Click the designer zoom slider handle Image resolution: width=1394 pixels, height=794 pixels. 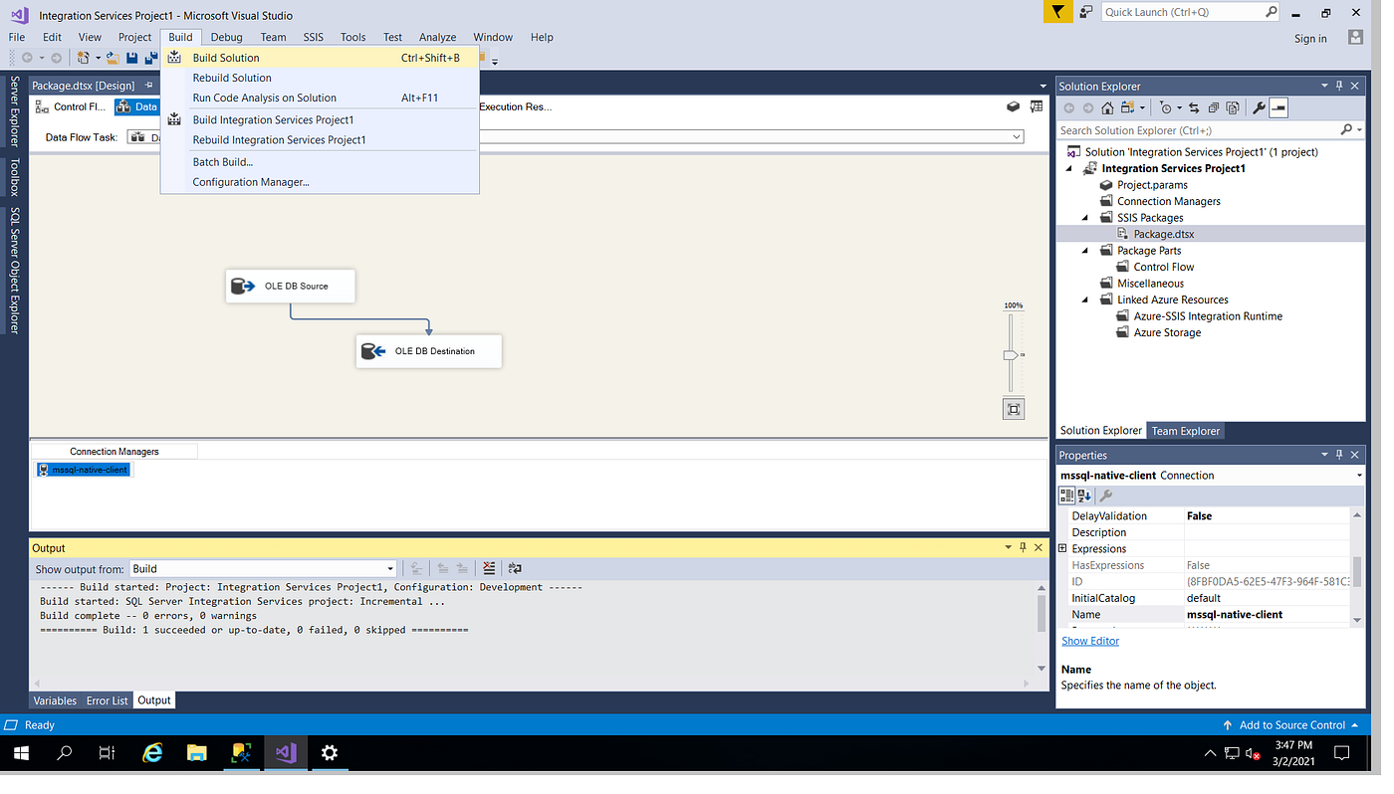[1011, 354]
